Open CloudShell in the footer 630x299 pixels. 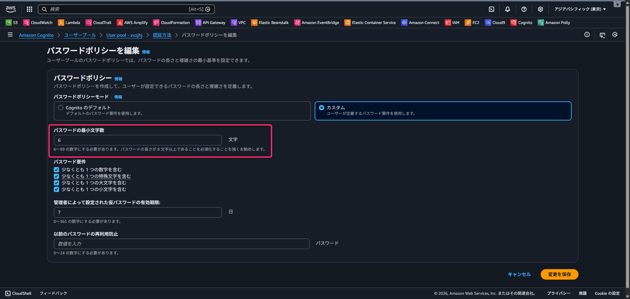[x=18, y=293]
